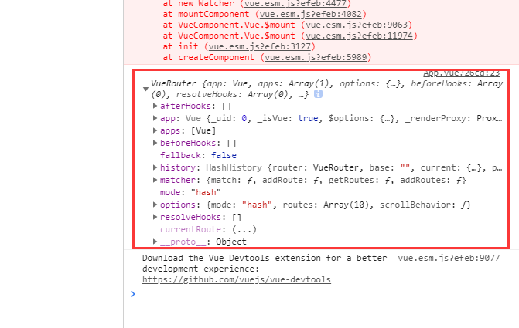Click the console input prompt chevron

pyautogui.click(x=133, y=293)
